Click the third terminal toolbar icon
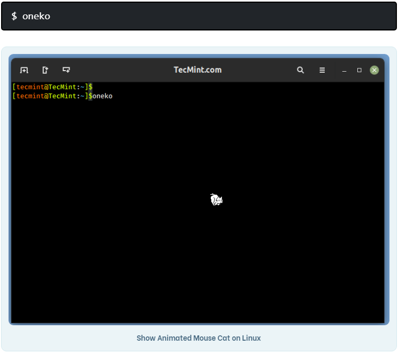 pyautogui.click(x=66, y=70)
